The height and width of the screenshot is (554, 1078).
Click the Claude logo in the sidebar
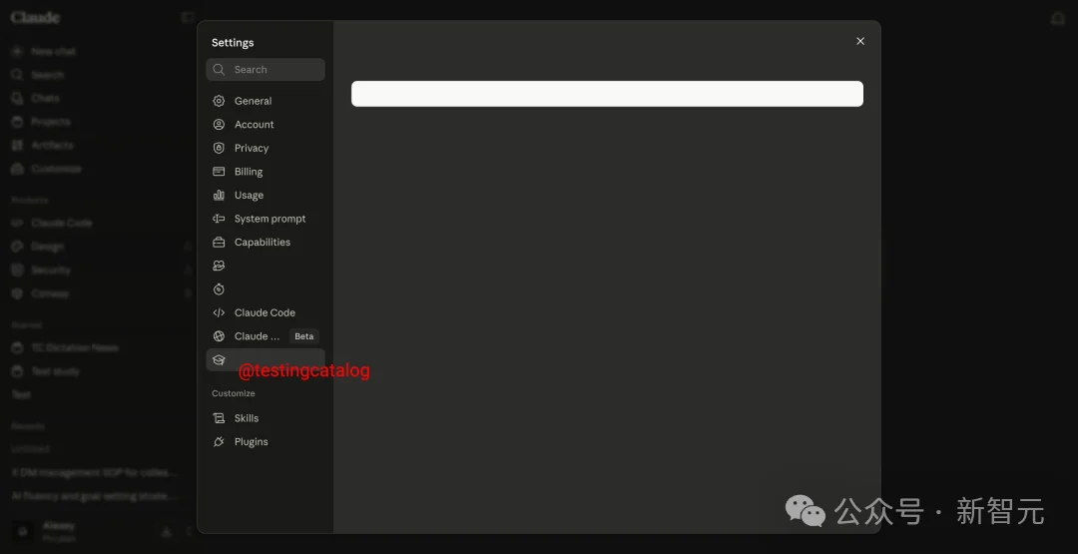point(35,17)
